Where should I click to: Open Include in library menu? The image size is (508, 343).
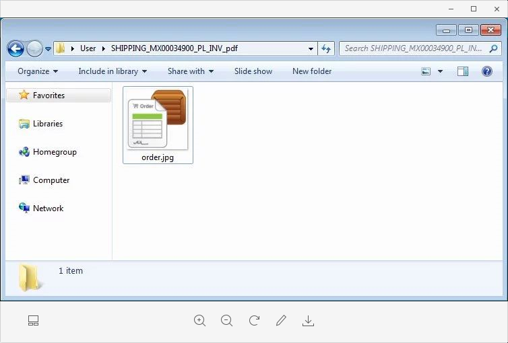(x=113, y=71)
